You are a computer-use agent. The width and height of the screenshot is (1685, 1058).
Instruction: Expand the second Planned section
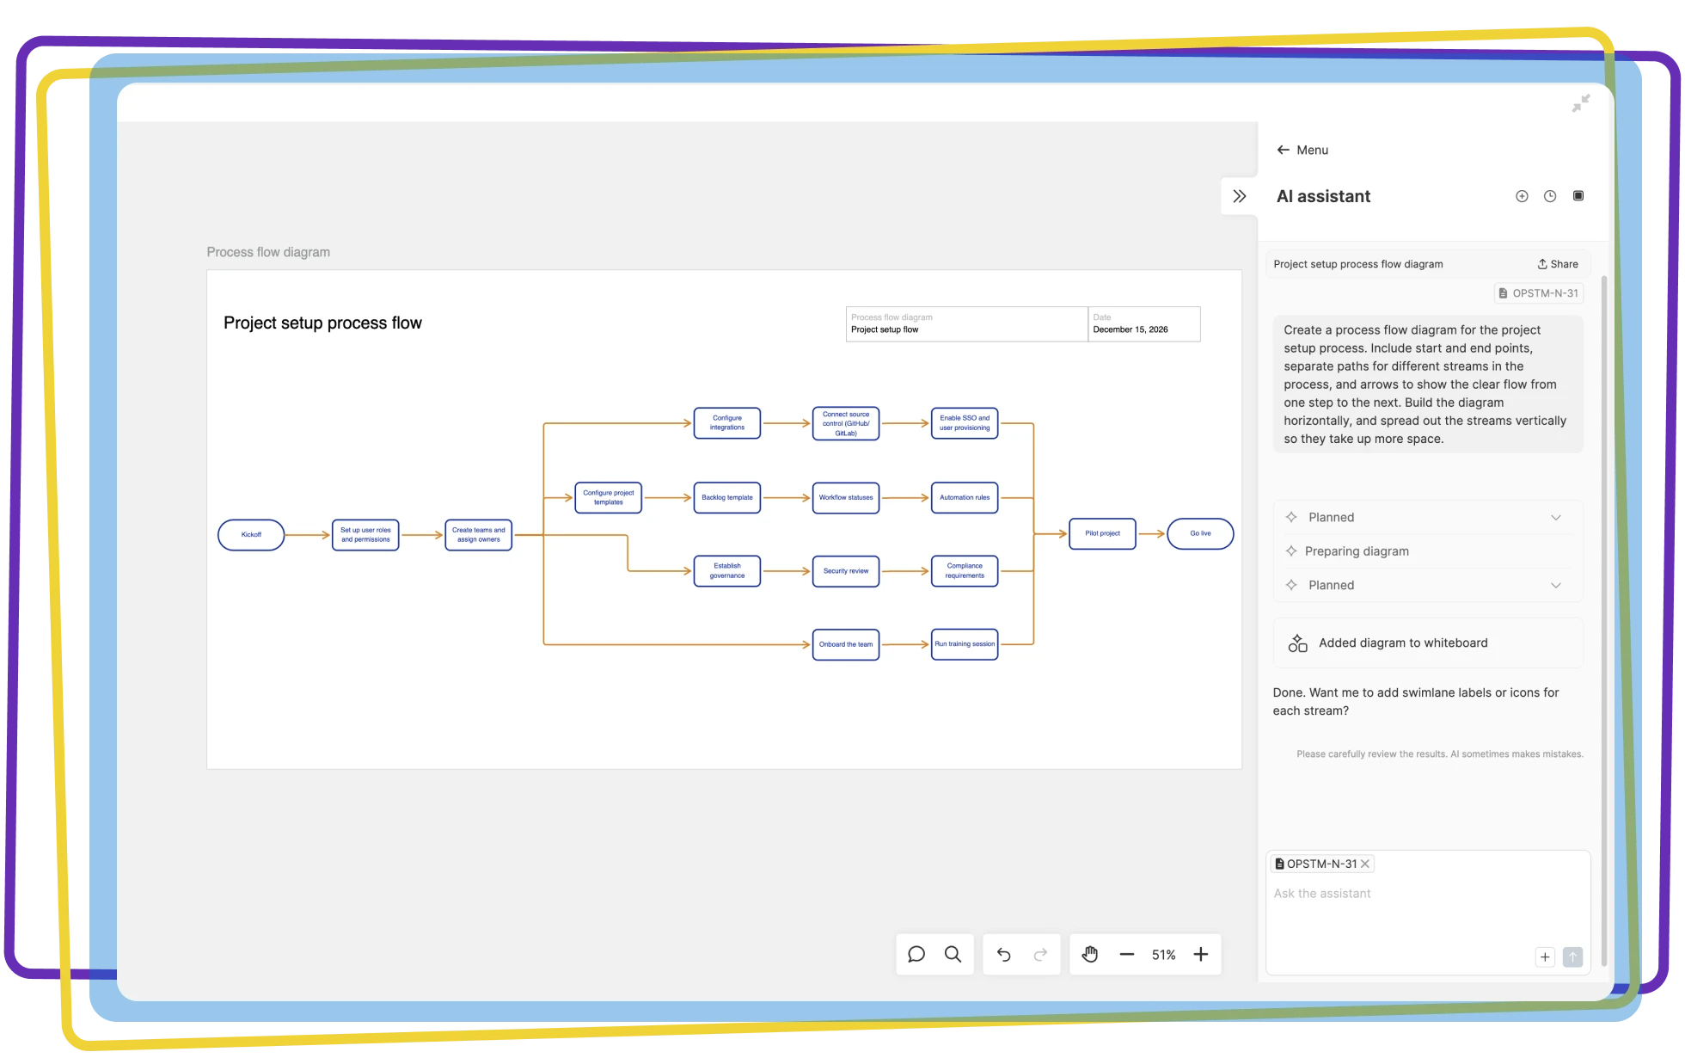pos(1555,586)
